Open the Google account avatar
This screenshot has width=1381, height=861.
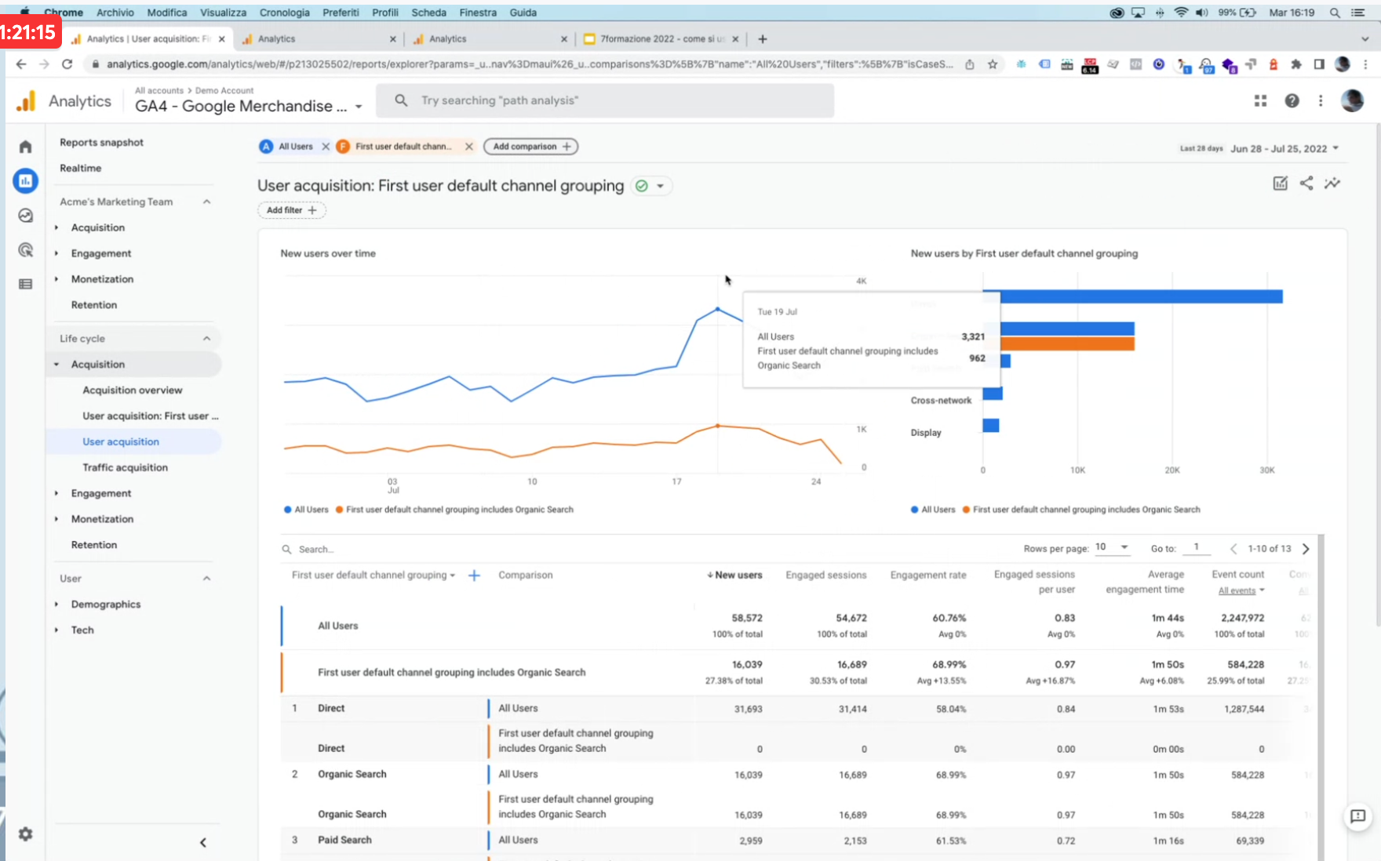pos(1352,100)
